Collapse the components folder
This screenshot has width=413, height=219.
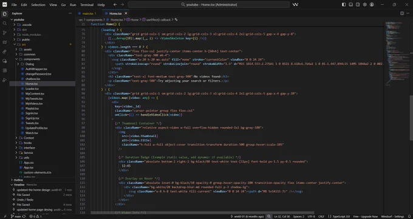(x=16, y=59)
